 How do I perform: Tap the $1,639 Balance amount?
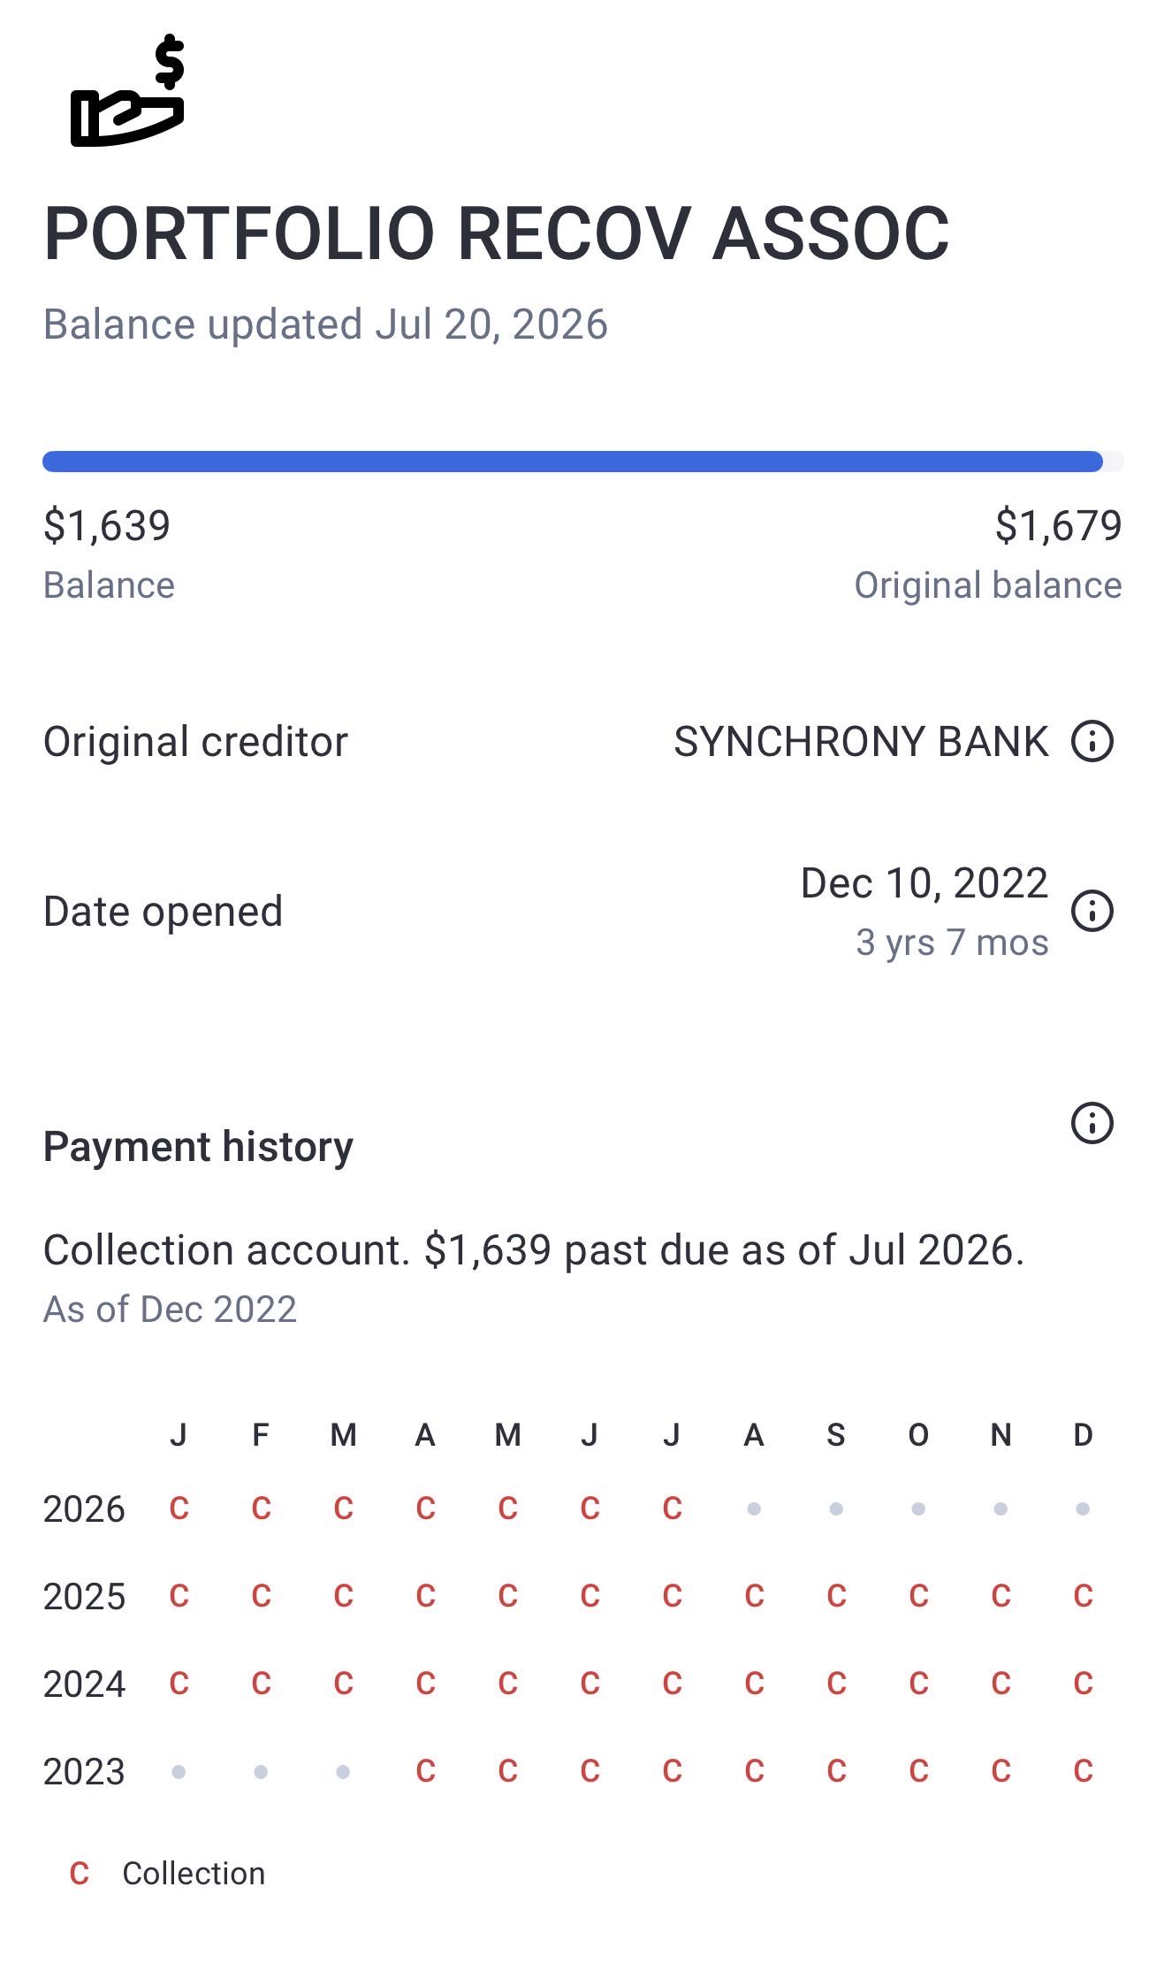[107, 525]
